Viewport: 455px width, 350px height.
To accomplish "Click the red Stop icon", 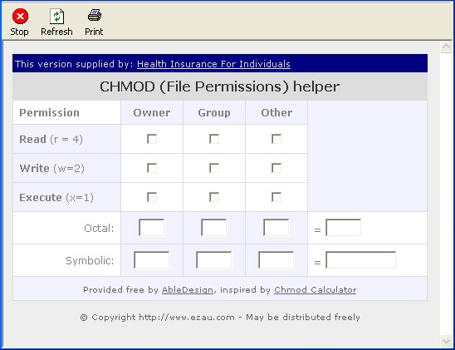I will click(20, 17).
